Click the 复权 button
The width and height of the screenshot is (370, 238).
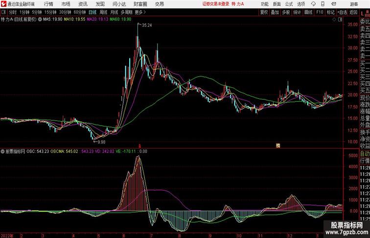pos(264,12)
